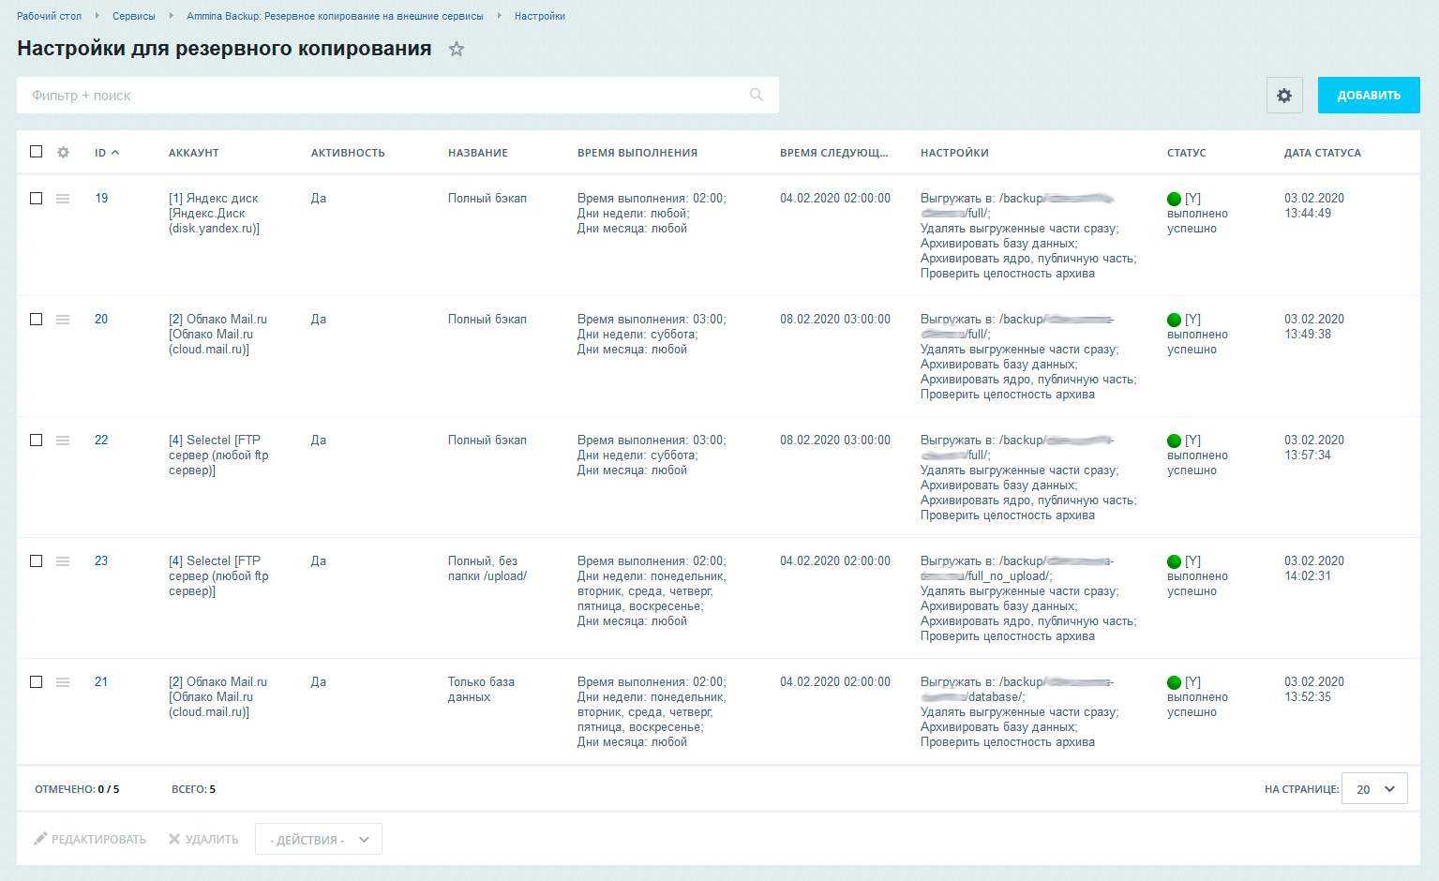The height and width of the screenshot is (881, 1439).
Task: Open the action menu for Selectel entry 23
Action: click(62, 560)
